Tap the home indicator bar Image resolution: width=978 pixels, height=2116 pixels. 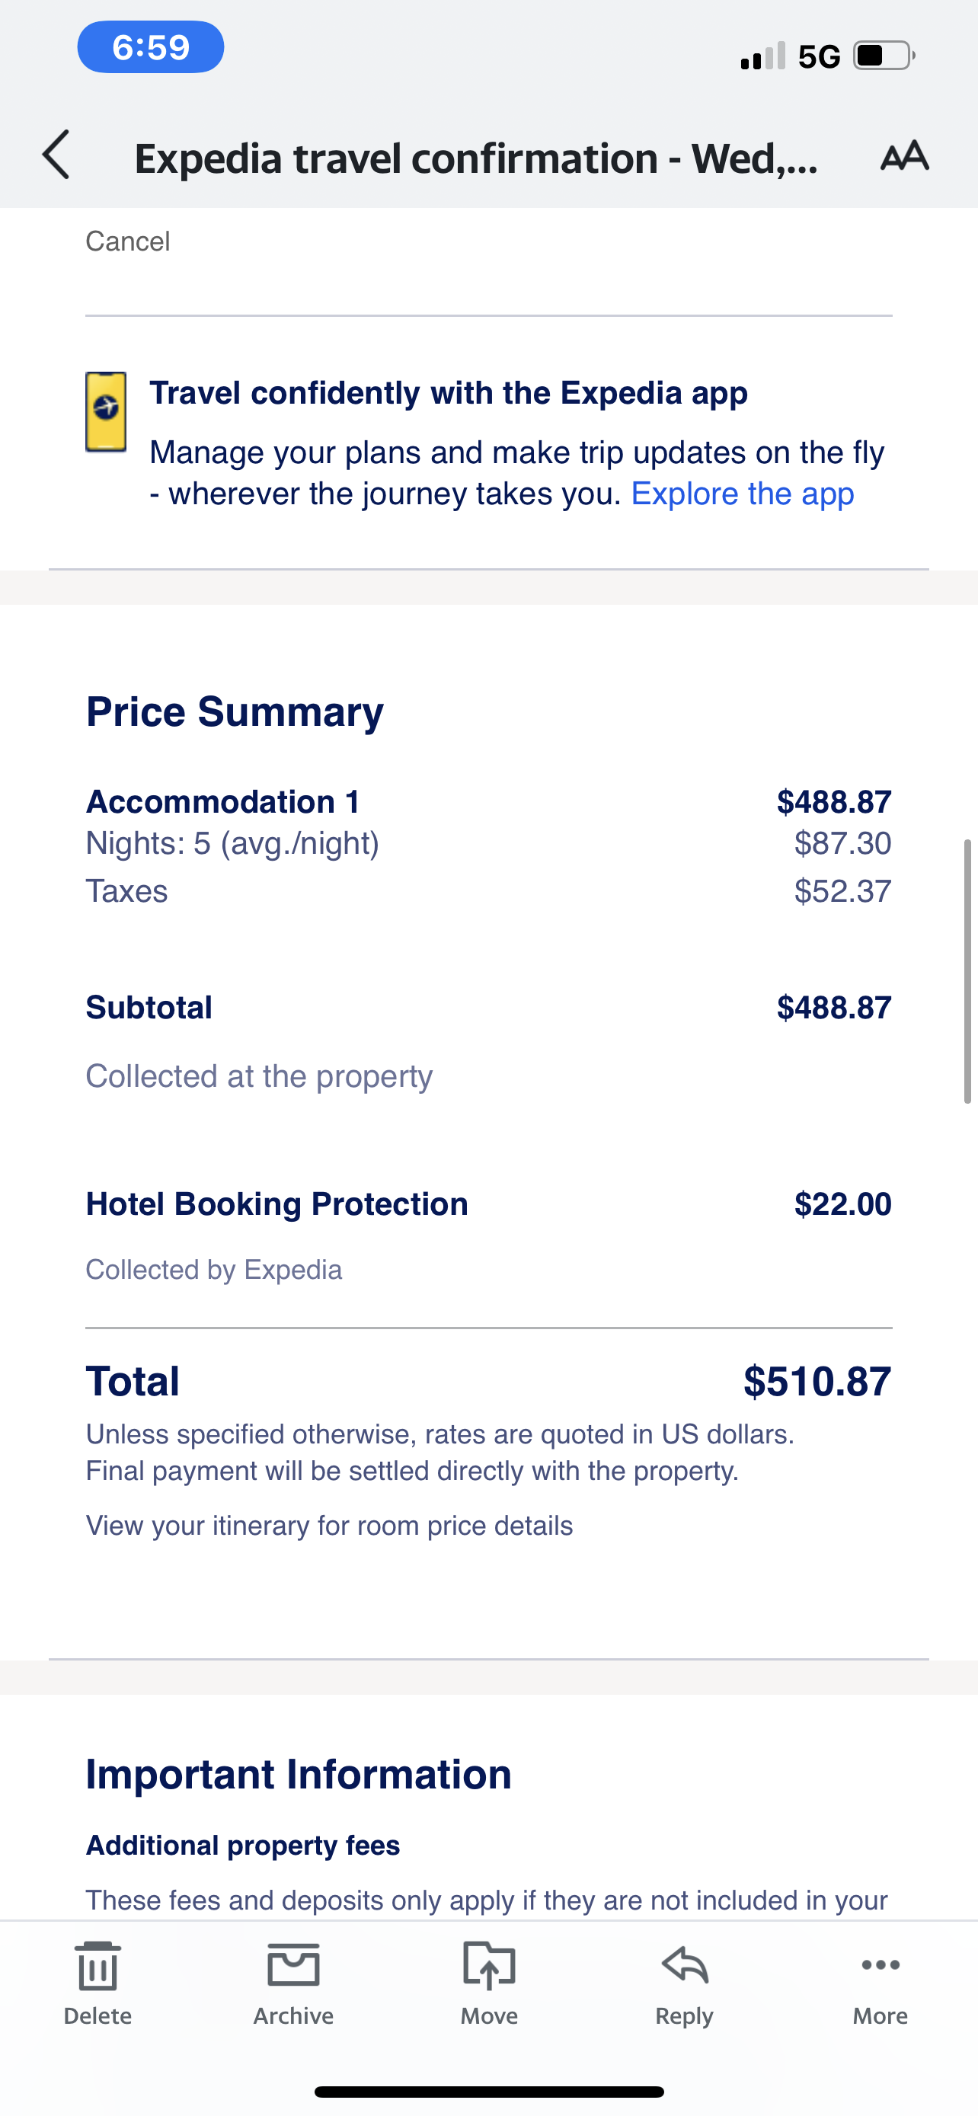488,2092
